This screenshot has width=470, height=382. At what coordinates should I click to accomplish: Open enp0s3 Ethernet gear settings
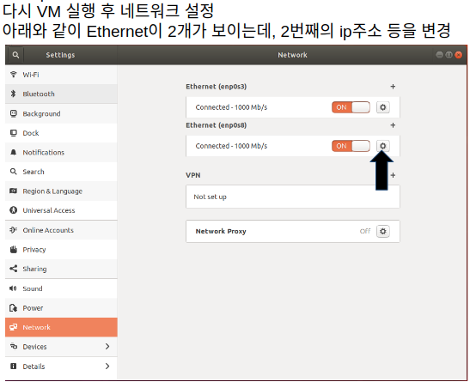pos(382,107)
